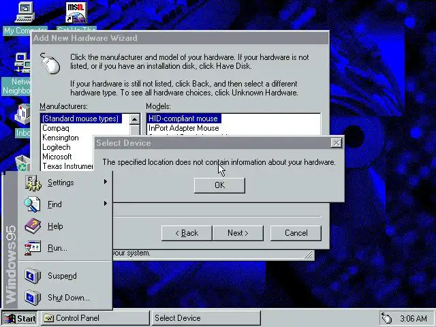
Task: Click the Suspend monitor icon in Start menu
Action: [x=33, y=275]
